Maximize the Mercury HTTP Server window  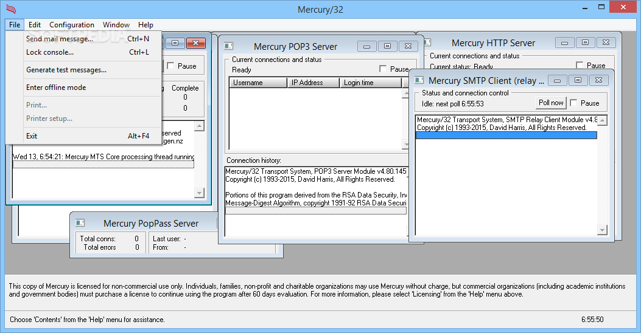pyautogui.click(x=586, y=43)
